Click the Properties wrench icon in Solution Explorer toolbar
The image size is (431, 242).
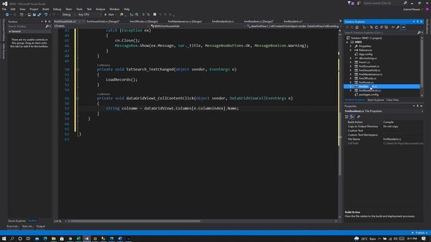point(398,27)
